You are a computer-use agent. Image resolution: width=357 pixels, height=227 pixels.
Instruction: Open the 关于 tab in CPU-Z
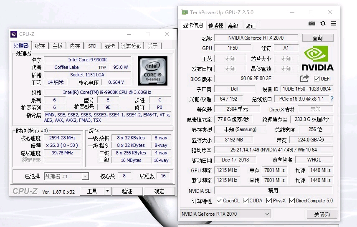coord(152,46)
